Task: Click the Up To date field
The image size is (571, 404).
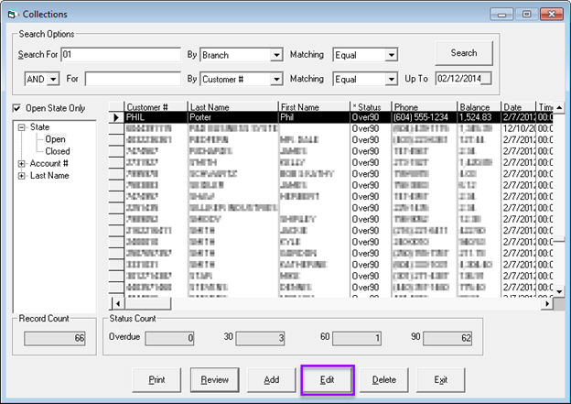Action: [463, 79]
